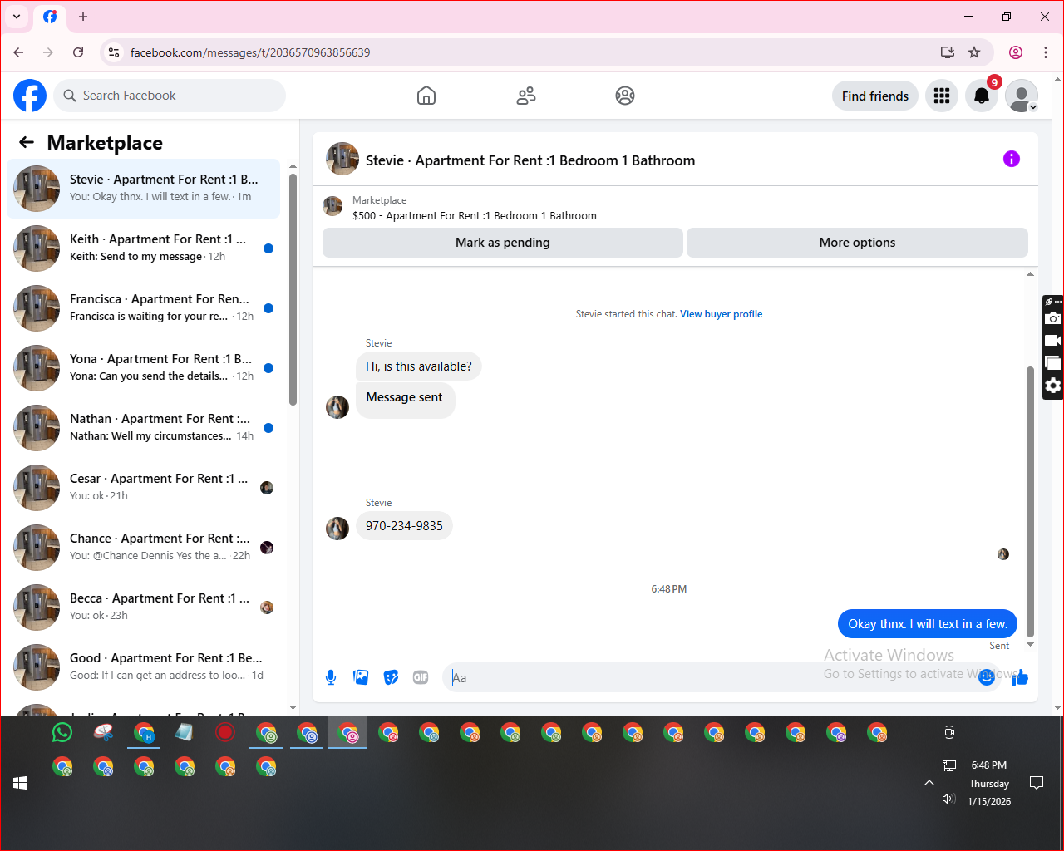Open the Nathan apartment conversation
The image size is (1064, 851).
[144, 428]
